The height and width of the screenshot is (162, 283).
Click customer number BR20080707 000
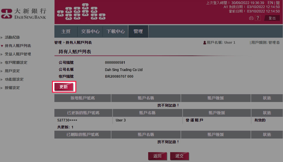click(x=119, y=77)
